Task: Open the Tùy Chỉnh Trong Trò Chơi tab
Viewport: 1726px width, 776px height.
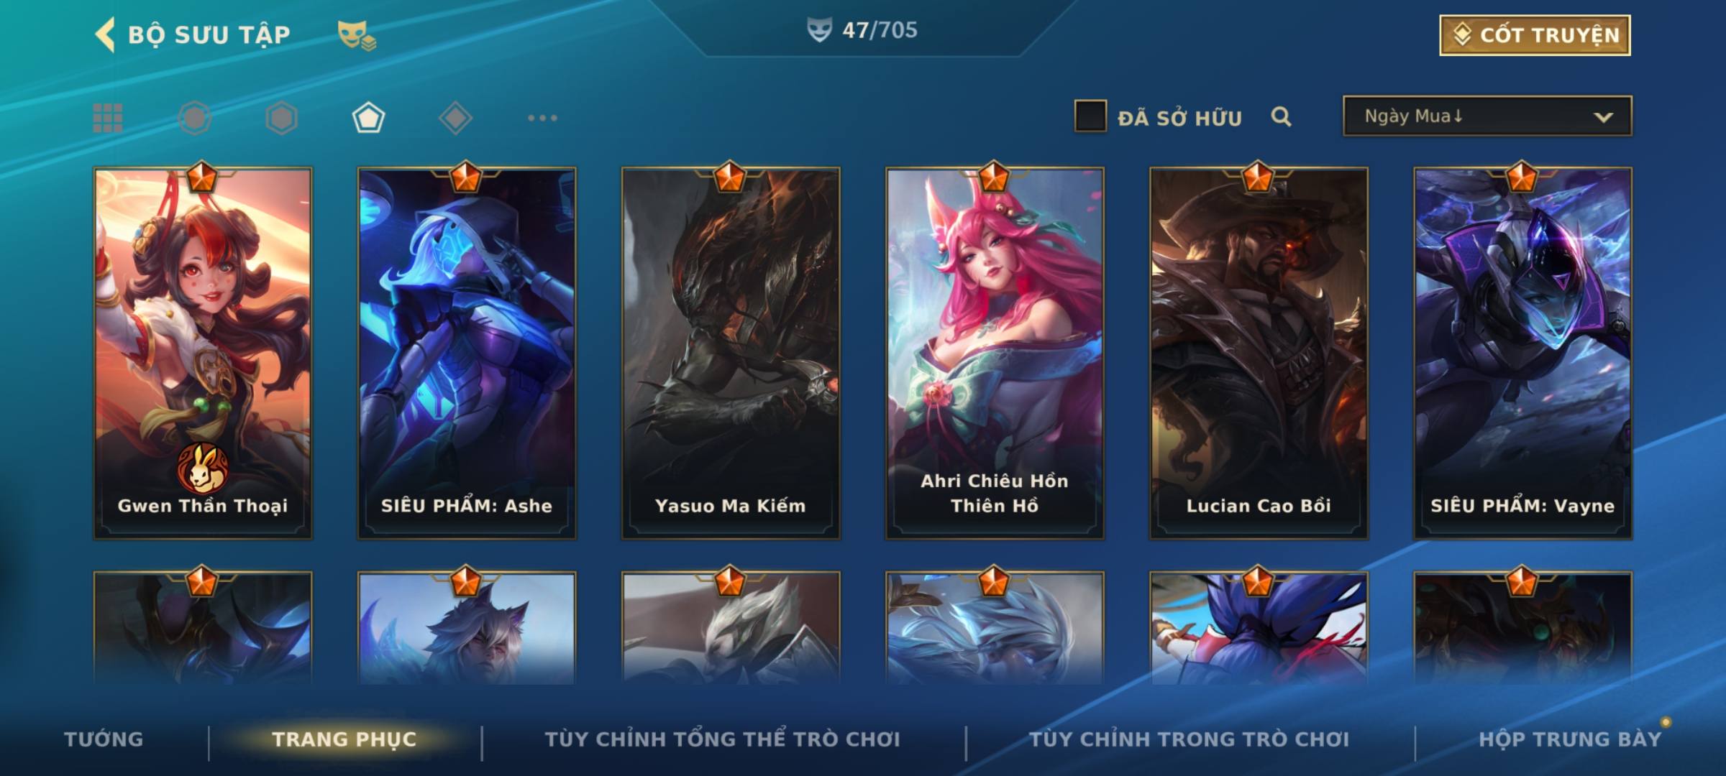Action: (x=1189, y=739)
